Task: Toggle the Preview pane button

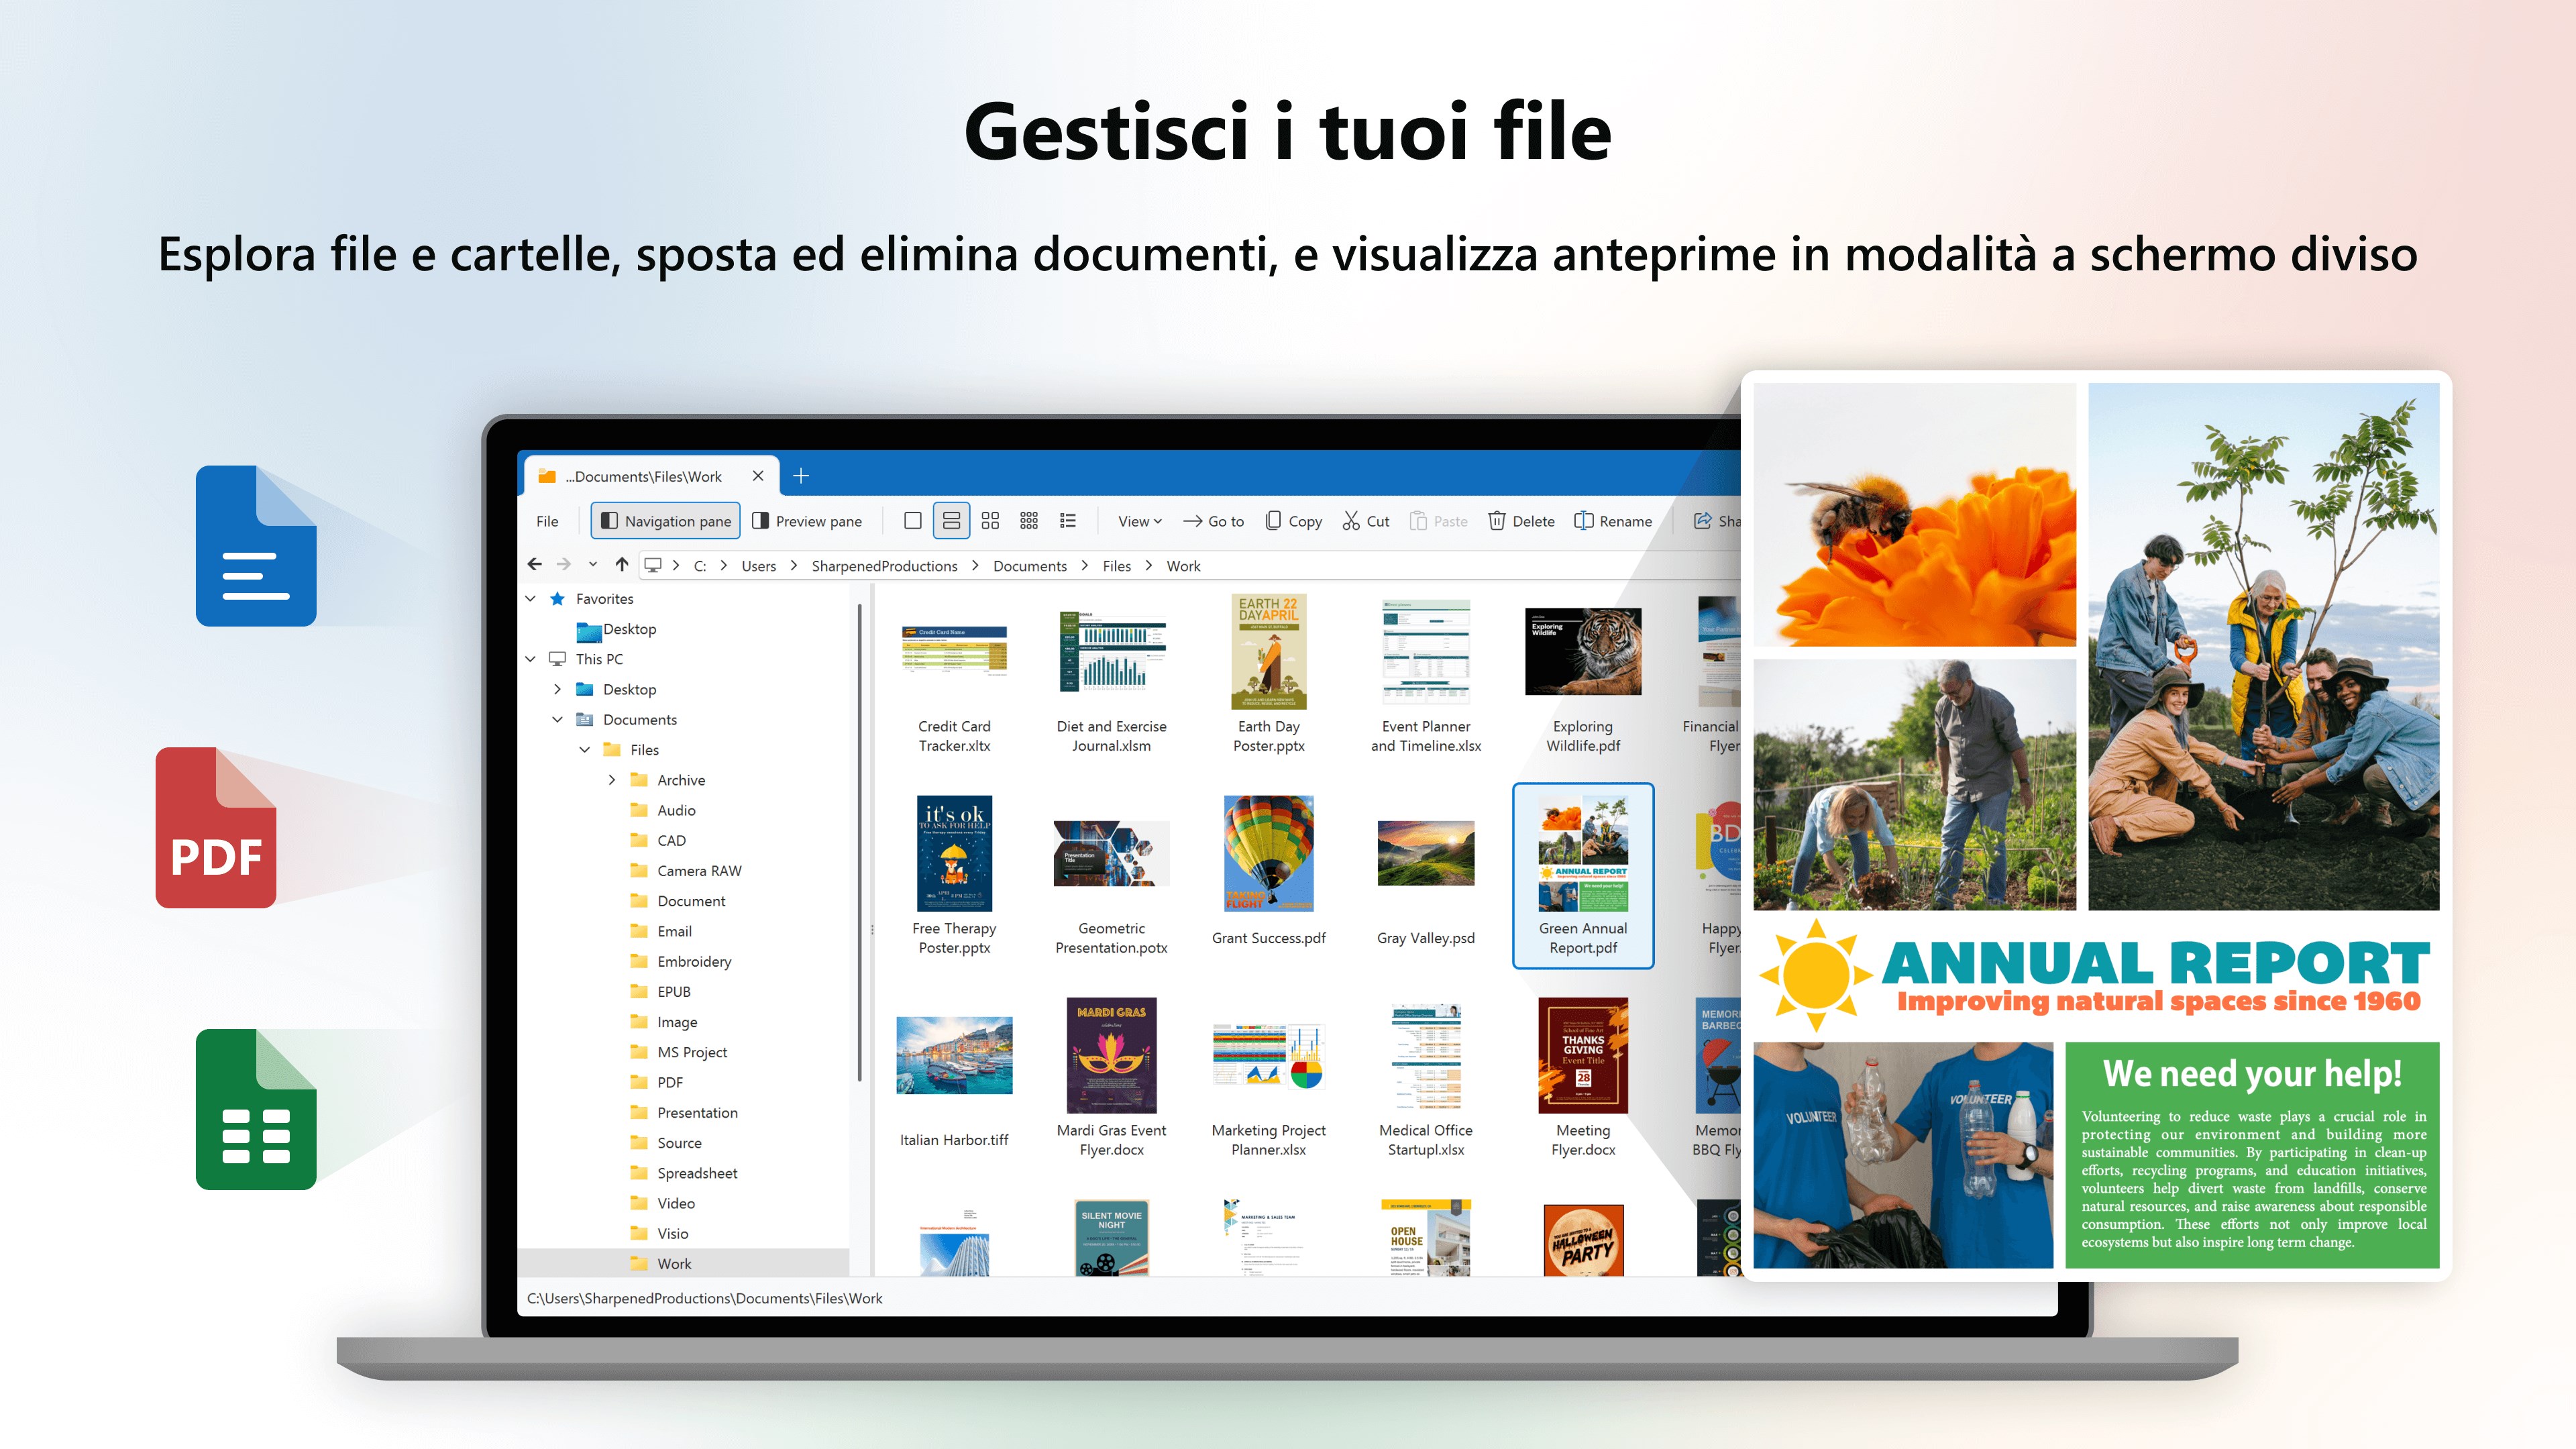Action: 807,521
